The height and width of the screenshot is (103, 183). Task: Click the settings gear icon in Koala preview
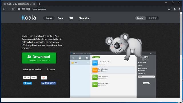click(x=87, y=58)
